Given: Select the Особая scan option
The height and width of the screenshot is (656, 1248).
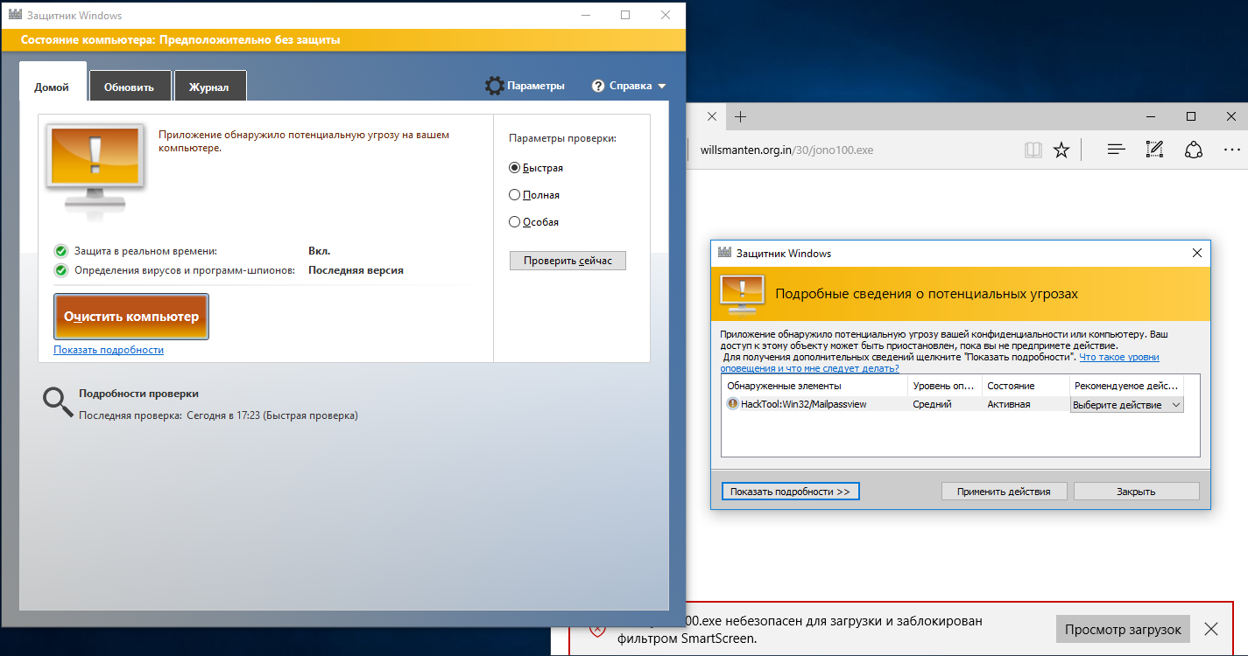Looking at the screenshot, I should coord(515,222).
